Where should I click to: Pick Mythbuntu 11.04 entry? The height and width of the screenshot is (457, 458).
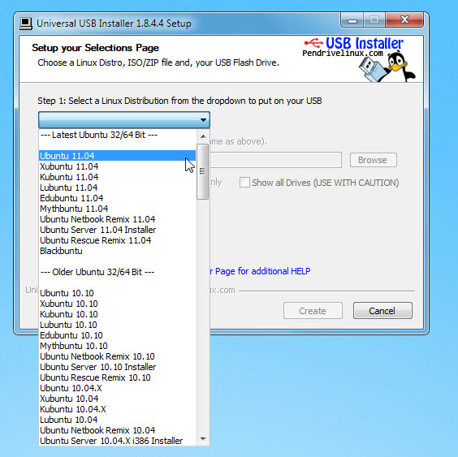(117, 209)
